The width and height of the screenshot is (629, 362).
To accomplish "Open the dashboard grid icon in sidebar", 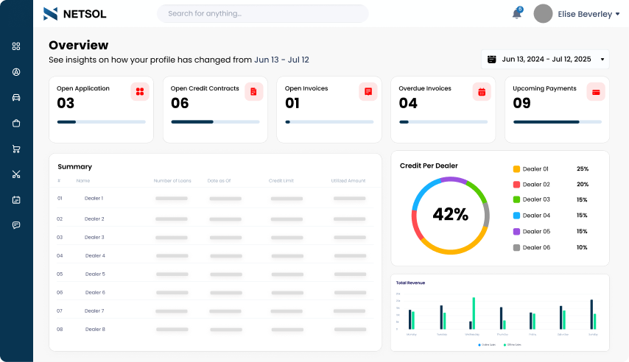I will coord(16,46).
